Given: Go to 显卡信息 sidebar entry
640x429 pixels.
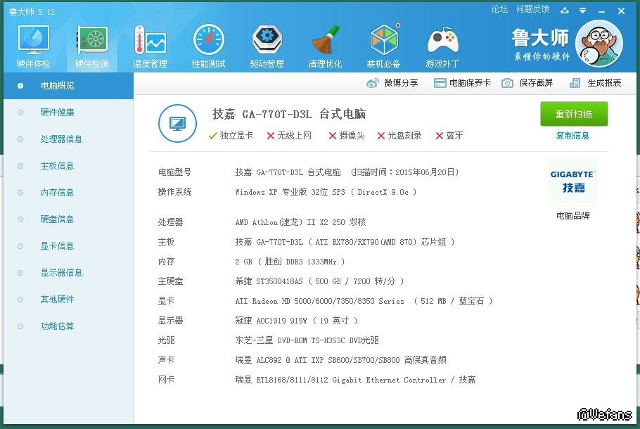Looking at the screenshot, I should [57, 246].
